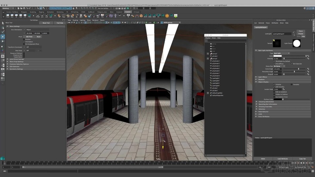Click the Light Shape white circle thumbnail
This screenshot has width=315, height=177.
[296, 43]
